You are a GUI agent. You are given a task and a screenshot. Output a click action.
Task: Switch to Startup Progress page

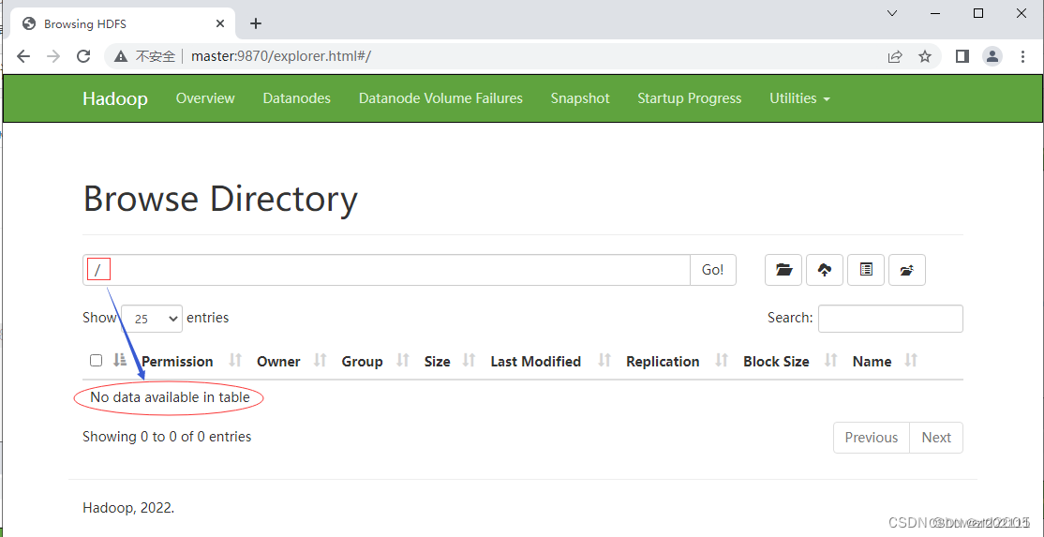click(689, 98)
